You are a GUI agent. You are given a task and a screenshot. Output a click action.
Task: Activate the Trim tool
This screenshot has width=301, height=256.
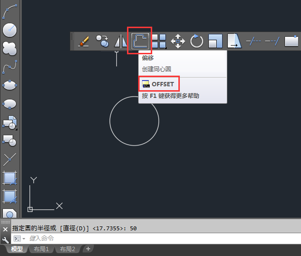coord(253,41)
